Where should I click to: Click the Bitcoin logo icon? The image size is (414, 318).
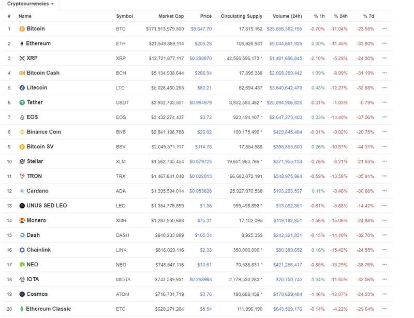tap(21, 29)
